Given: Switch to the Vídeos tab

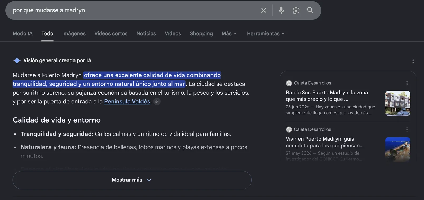Looking at the screenshot, I should [x=173, y=34].
